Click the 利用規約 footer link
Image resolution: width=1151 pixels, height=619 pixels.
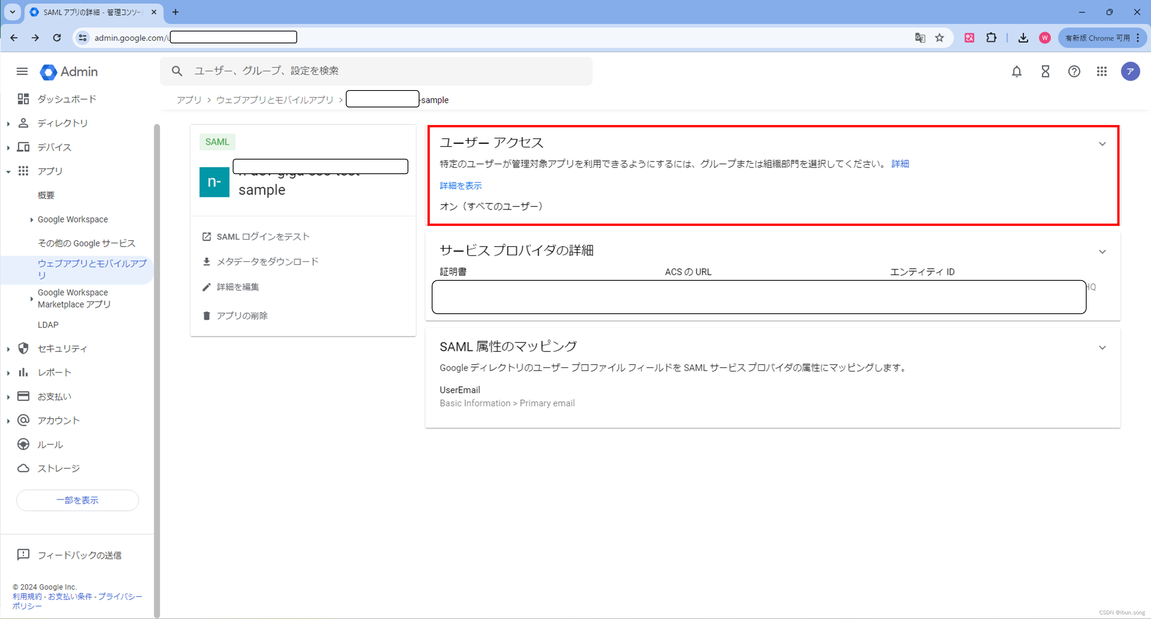(x=27, y=597)
